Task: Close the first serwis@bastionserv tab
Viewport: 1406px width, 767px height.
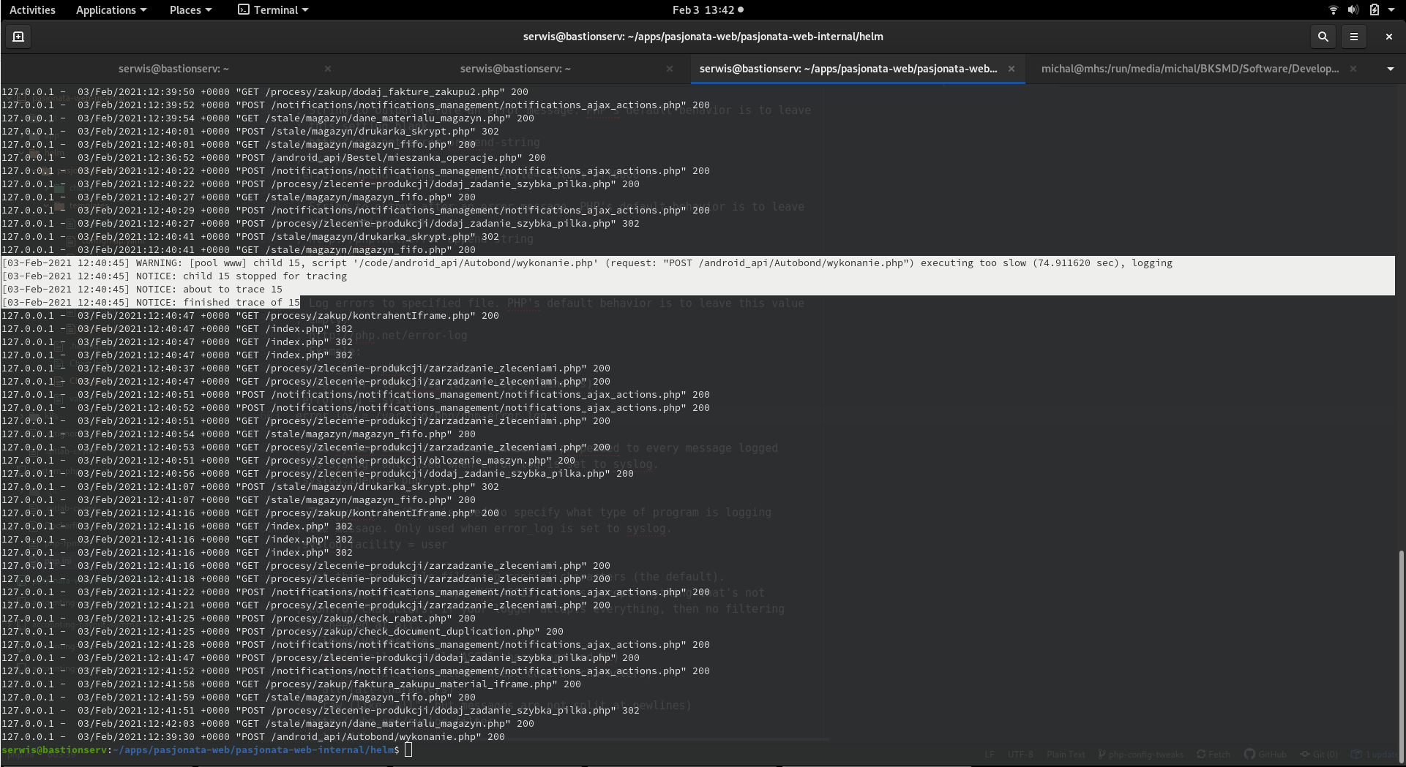Action: (x=328, y=69)
